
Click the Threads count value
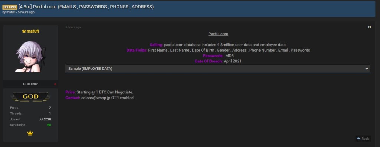pyautogui.click(x=50, y=114)
